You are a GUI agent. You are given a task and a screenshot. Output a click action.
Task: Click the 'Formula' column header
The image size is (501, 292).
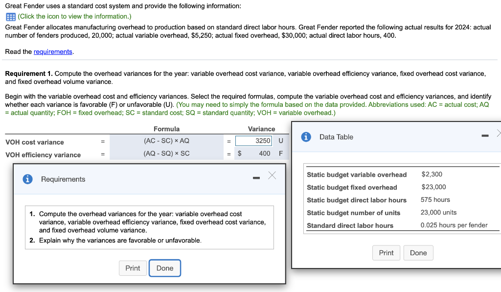[166, 129]
